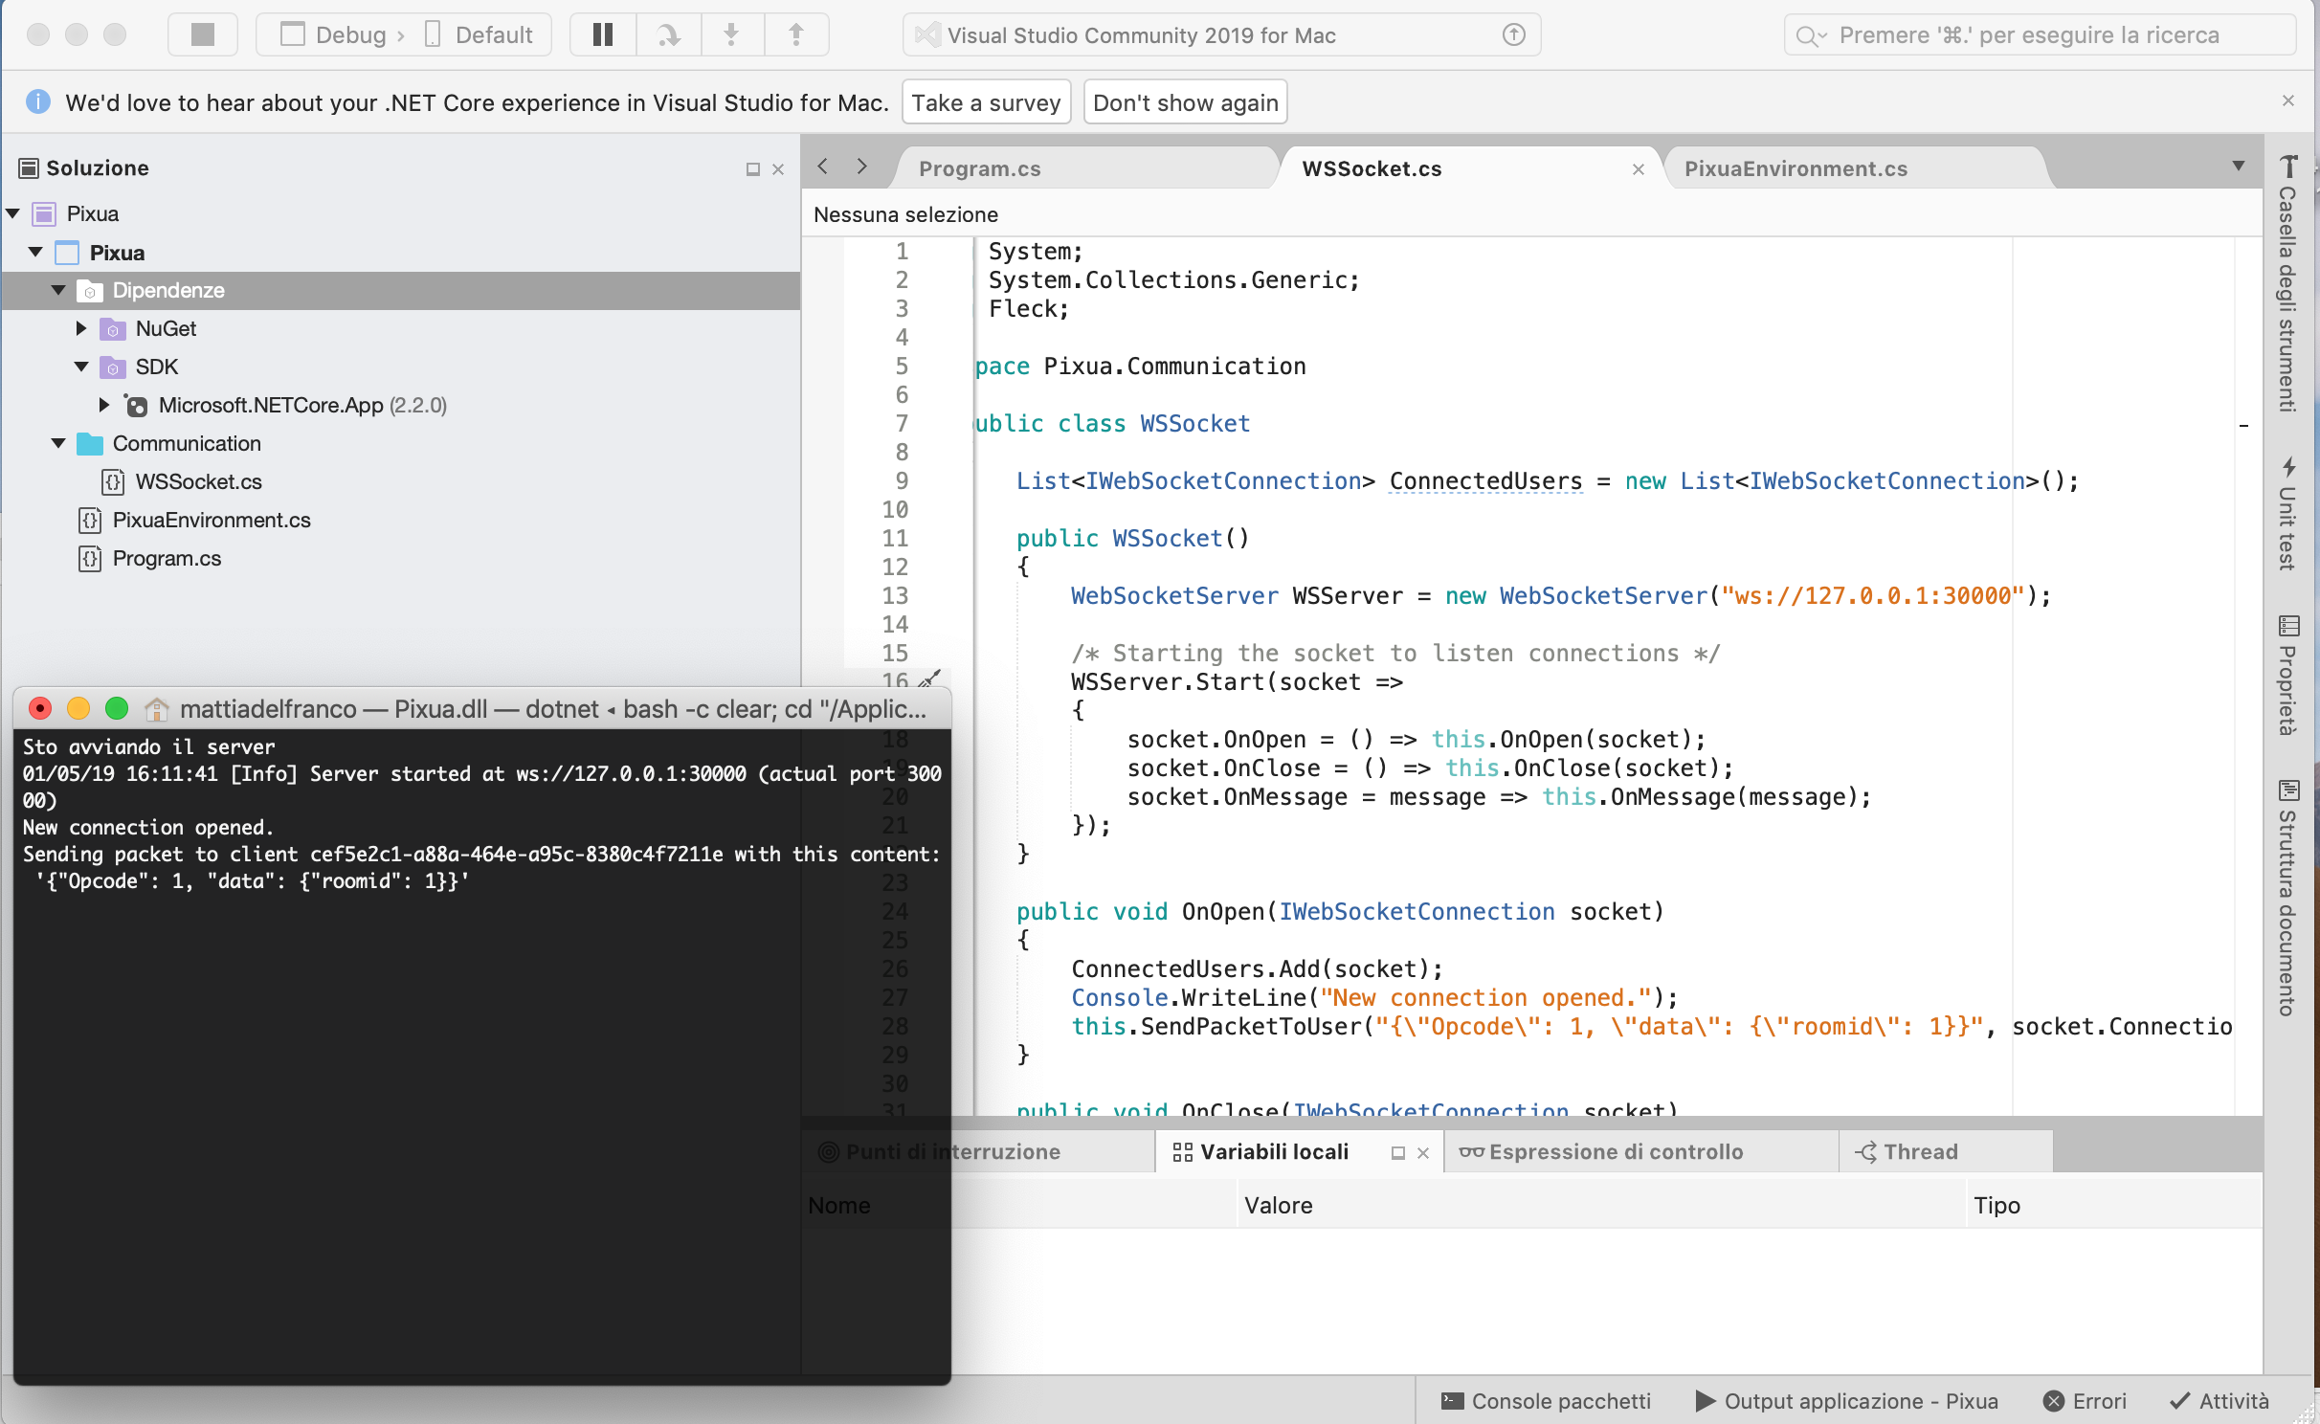Close the Variabili locali pad

coord(1423,1153)
